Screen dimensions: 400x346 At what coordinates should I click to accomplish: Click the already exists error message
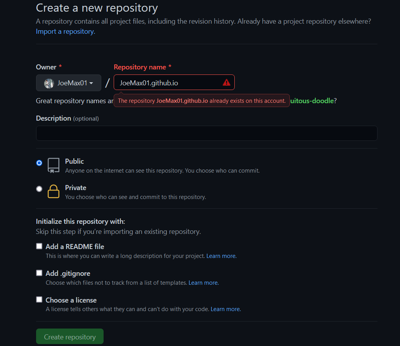[x=201, y=101]
